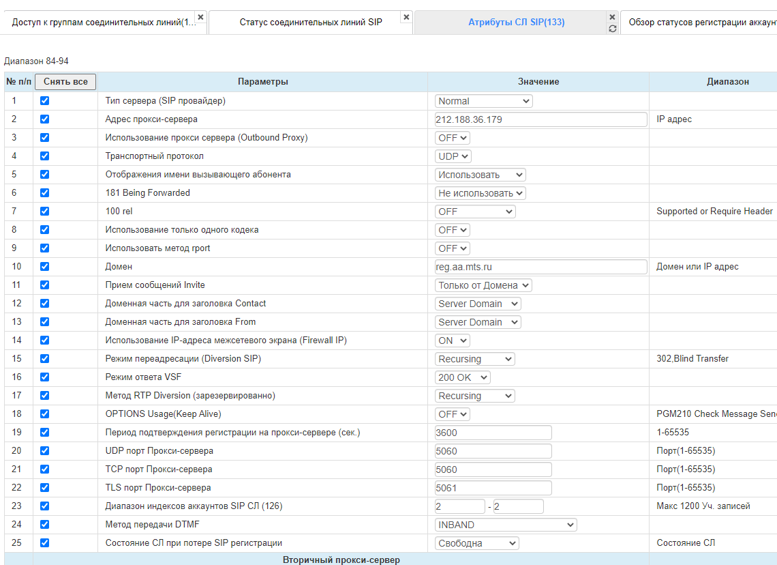
Task: Switch to Статус соединительных линий SIP tab
Action: [310, 23]
